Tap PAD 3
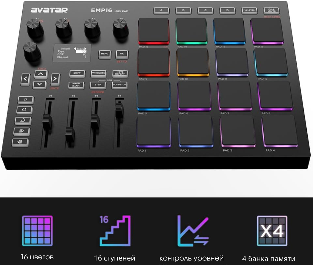 [238, 131]
